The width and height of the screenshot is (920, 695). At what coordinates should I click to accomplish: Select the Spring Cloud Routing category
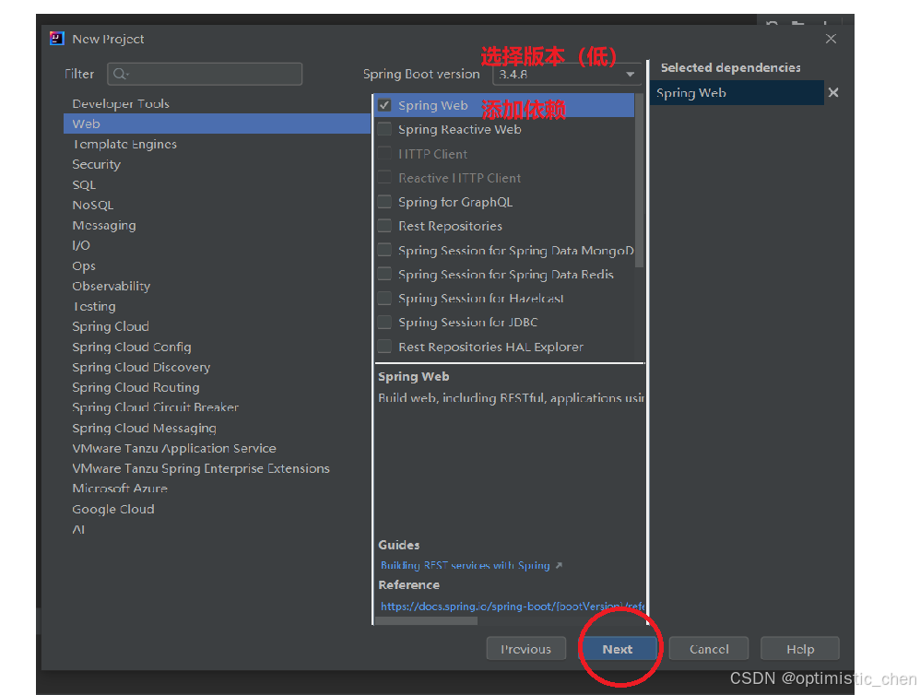[x=136, y=387]
